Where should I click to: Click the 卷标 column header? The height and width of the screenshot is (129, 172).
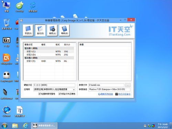click(x=47, y=45)
